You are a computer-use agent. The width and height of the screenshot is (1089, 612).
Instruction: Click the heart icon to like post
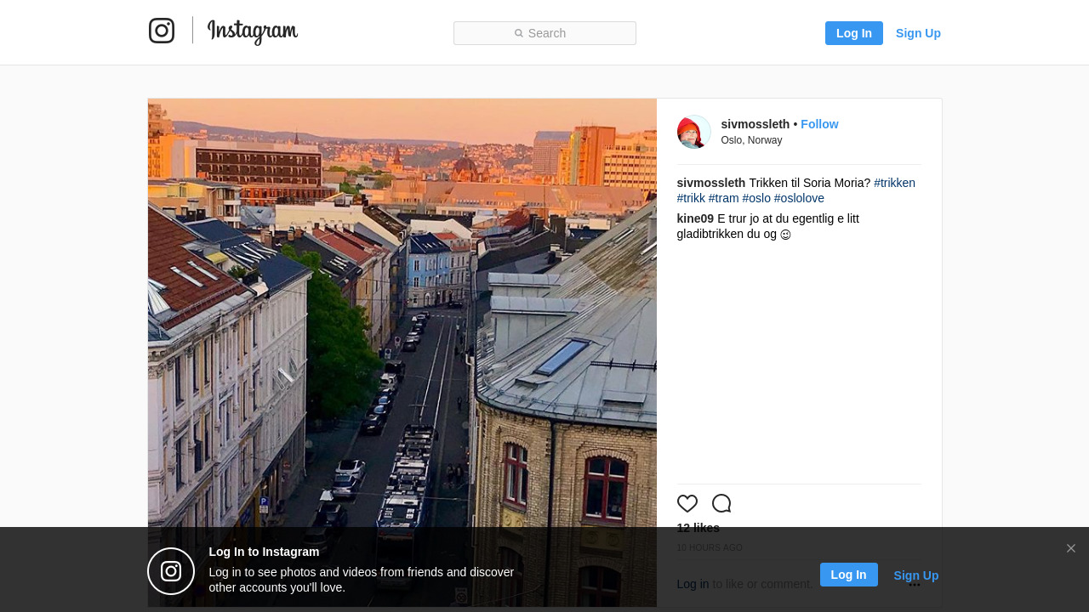tap(687, 503)
